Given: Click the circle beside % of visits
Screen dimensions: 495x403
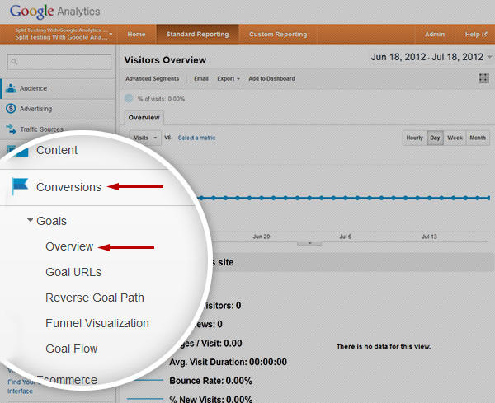Looking at the screenshot, I should [129, 98].
